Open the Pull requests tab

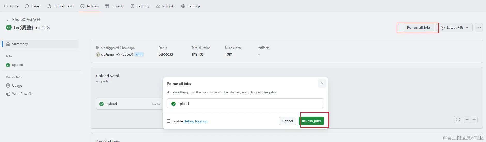pos(60,6)
